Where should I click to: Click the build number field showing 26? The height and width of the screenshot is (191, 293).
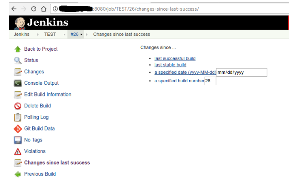[x=210, y=81]
